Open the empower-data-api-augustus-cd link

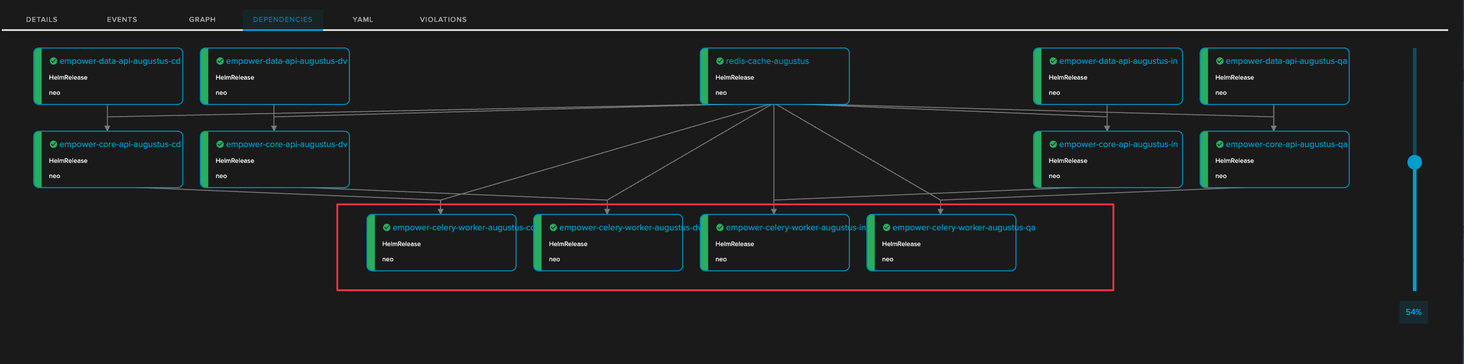tap(120, 61)
